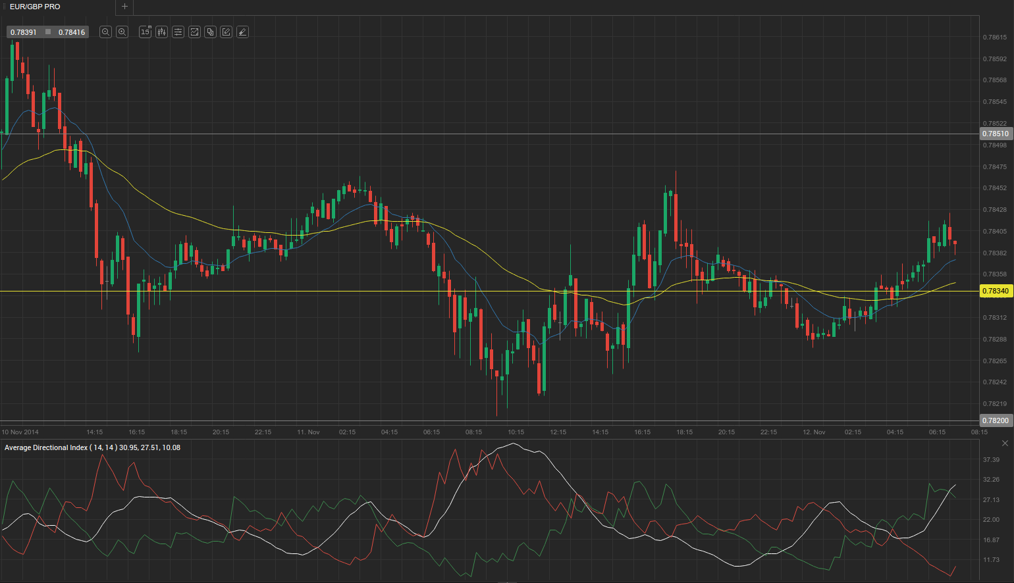This screenshot has height=583, width=1014.
Task: Select the drawing edit tool
Action: [x=227, y=32]
